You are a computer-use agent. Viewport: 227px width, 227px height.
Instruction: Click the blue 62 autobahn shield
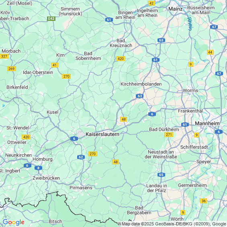click(81, 157)
